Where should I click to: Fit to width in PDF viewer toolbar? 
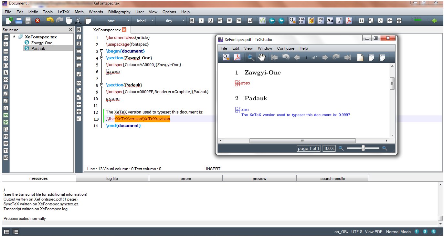pyautogui.click(x=371, y=57)
